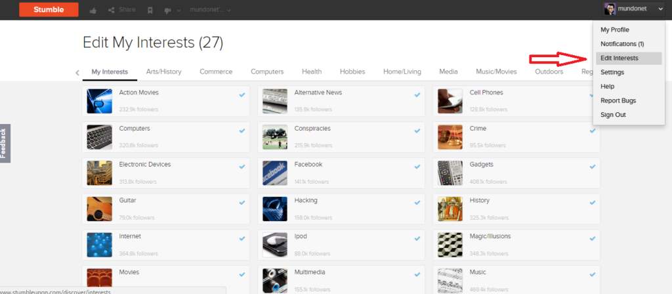
Task: Uncheck the Hacking checkmark
Action: (417, 203)
